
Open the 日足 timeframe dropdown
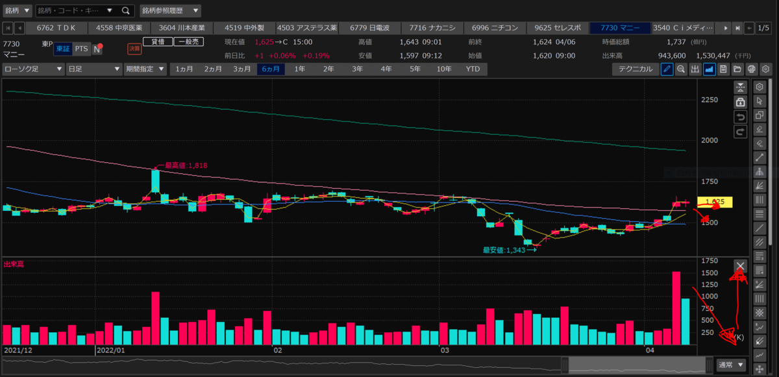[x=94, y=69]
